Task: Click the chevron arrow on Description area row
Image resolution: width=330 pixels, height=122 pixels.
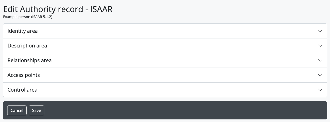Action: click(320, 46)
